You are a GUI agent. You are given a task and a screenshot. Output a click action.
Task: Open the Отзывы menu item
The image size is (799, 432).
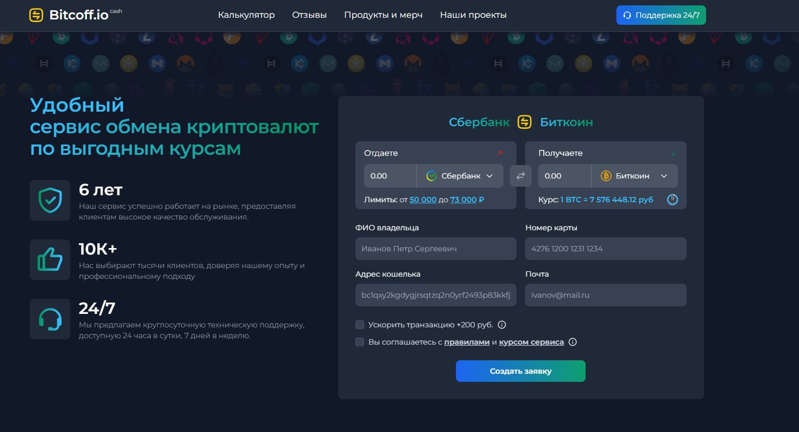pyautogui.click(x=310, y=15)
